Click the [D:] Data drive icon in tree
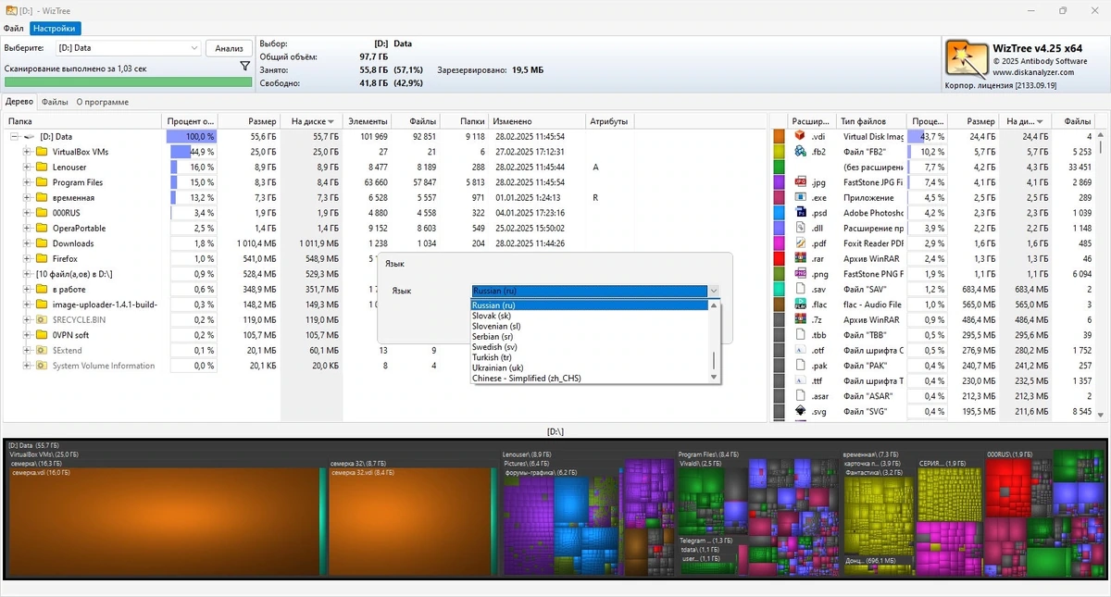The width and height of the screenshot is (1111, 597). 30,137
